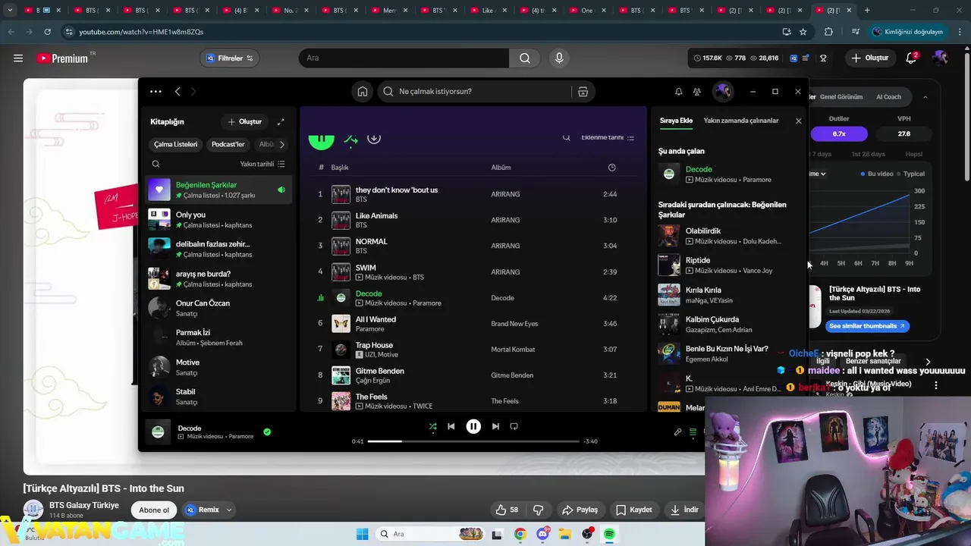Open the Yakın tarihli sort dropdown

(x=262, y=164)
